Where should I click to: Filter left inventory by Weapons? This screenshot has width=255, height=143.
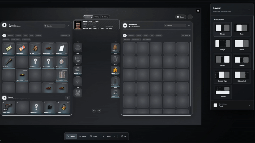tap(10, 35)
